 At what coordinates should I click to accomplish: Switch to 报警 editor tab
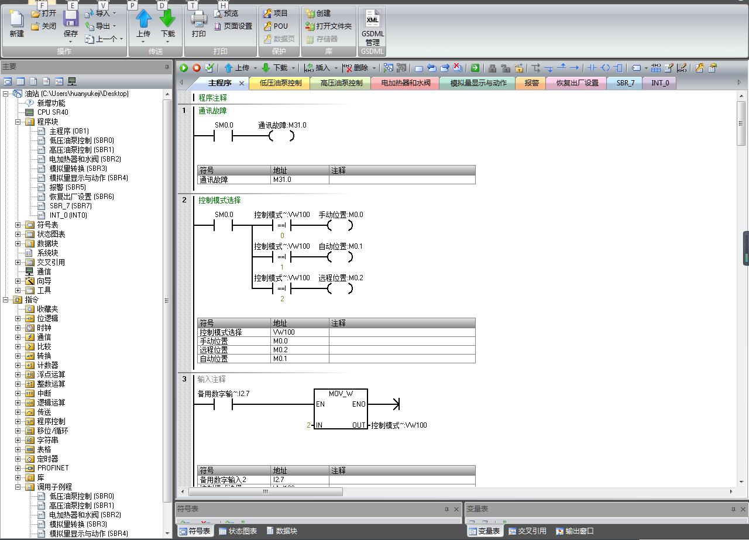coord(531,83)
